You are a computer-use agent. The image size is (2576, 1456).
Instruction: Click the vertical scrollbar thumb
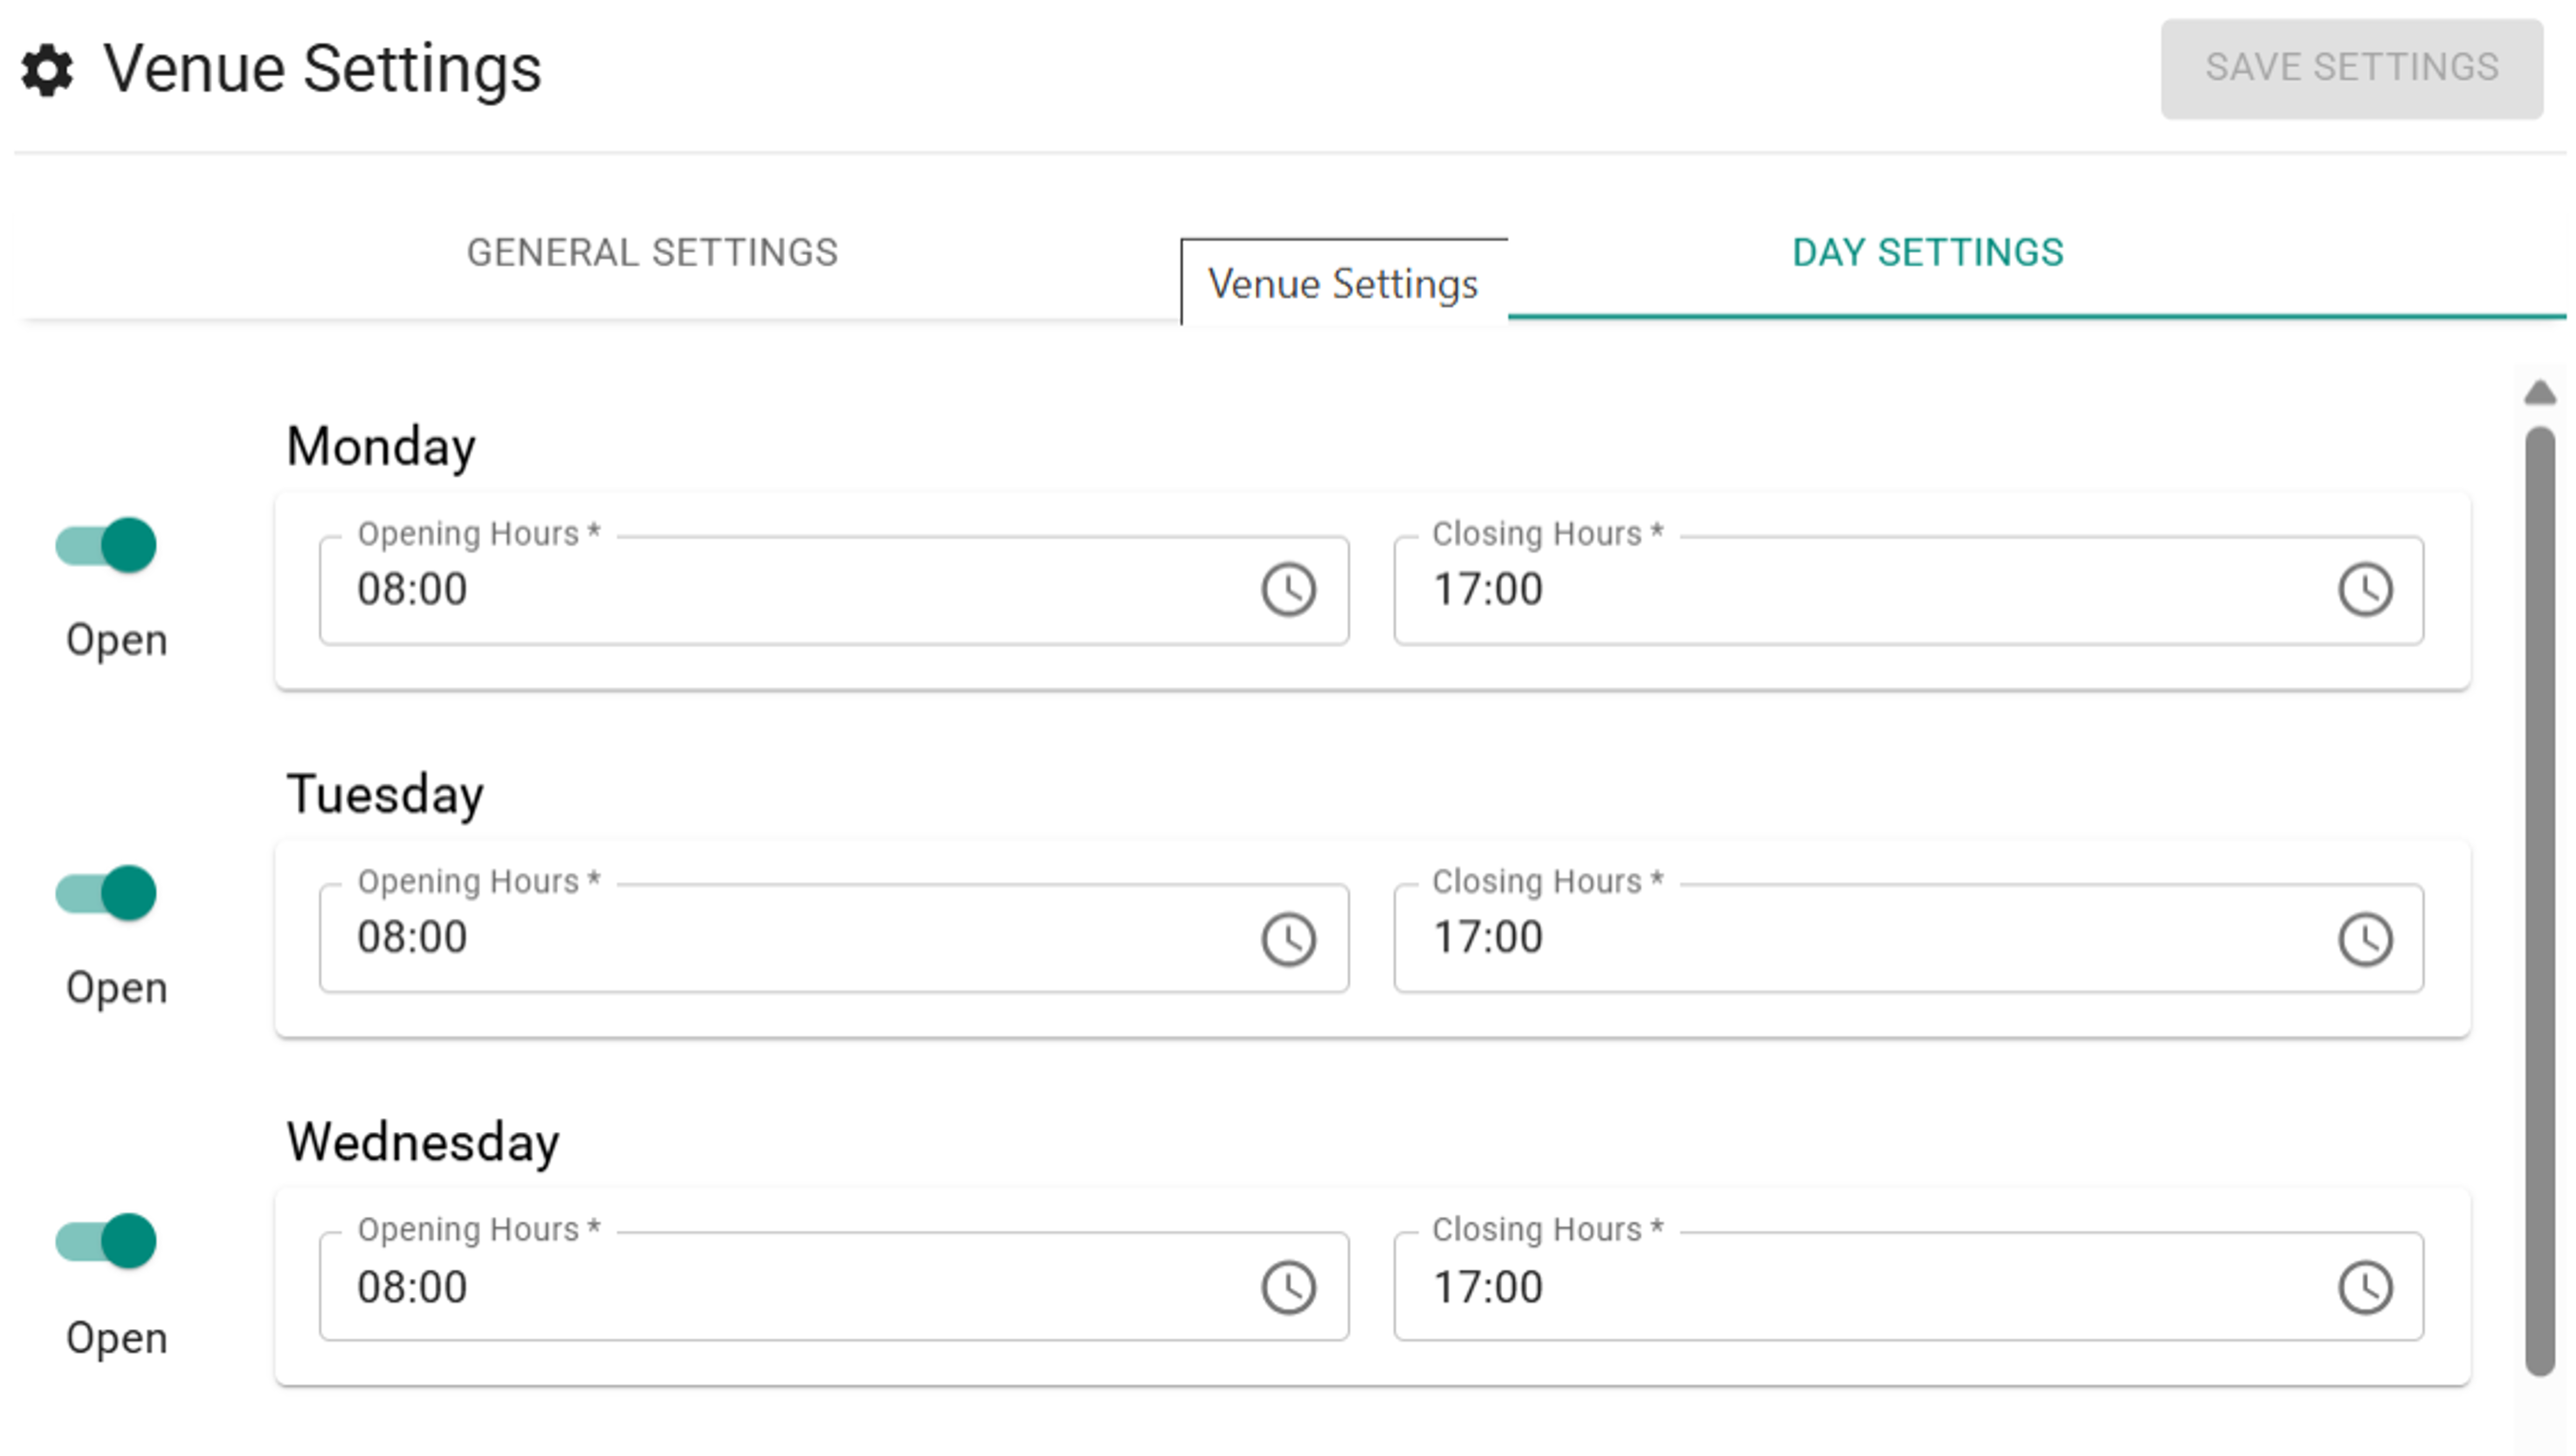click(x=2539, y=900)
